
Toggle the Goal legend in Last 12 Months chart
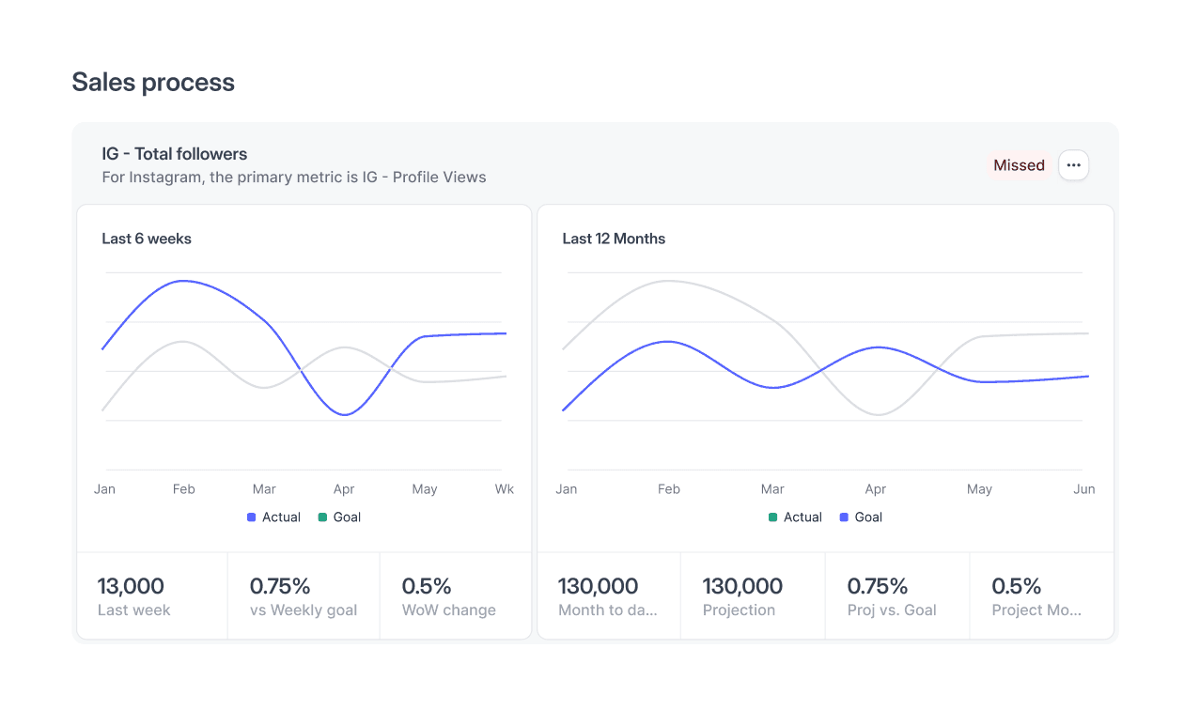tap(861, 517)
